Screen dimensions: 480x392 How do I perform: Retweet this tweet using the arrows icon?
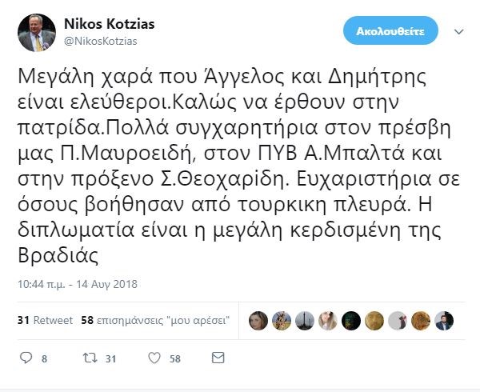(x=91, y=359)
